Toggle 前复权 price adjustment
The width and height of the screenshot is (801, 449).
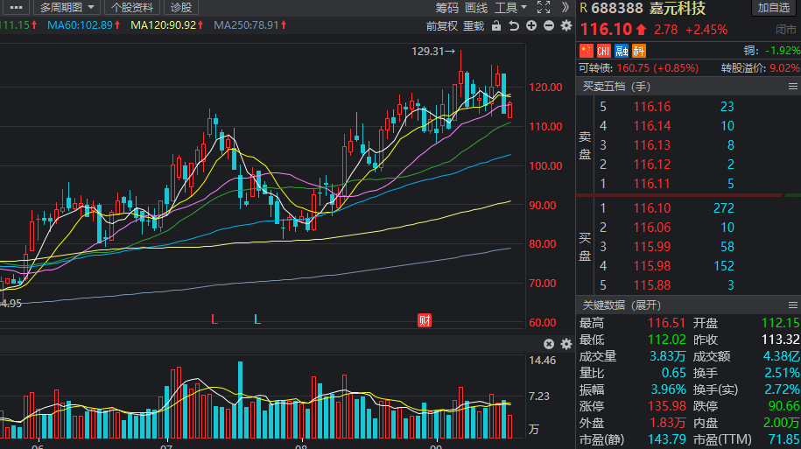pyautogui.click(x=443, y=26)
